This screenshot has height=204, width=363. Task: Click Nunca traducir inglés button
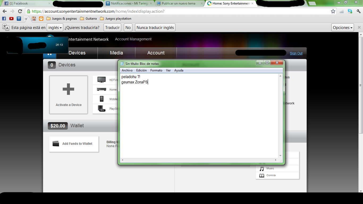[x=155, y=27]
